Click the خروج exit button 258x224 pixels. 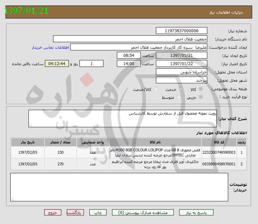53,212
